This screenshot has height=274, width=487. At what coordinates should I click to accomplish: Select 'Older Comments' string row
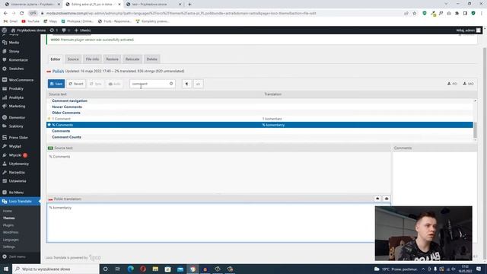(259, 113)
